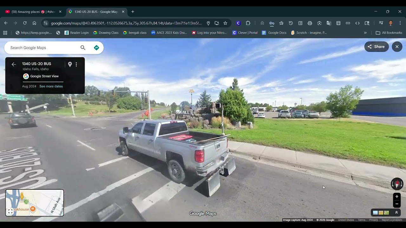Close the YouTube Amazing places tab

[x=60, y=12]
